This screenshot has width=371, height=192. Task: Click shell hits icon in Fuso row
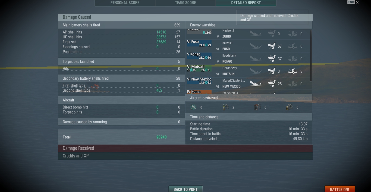coord(272,46)
